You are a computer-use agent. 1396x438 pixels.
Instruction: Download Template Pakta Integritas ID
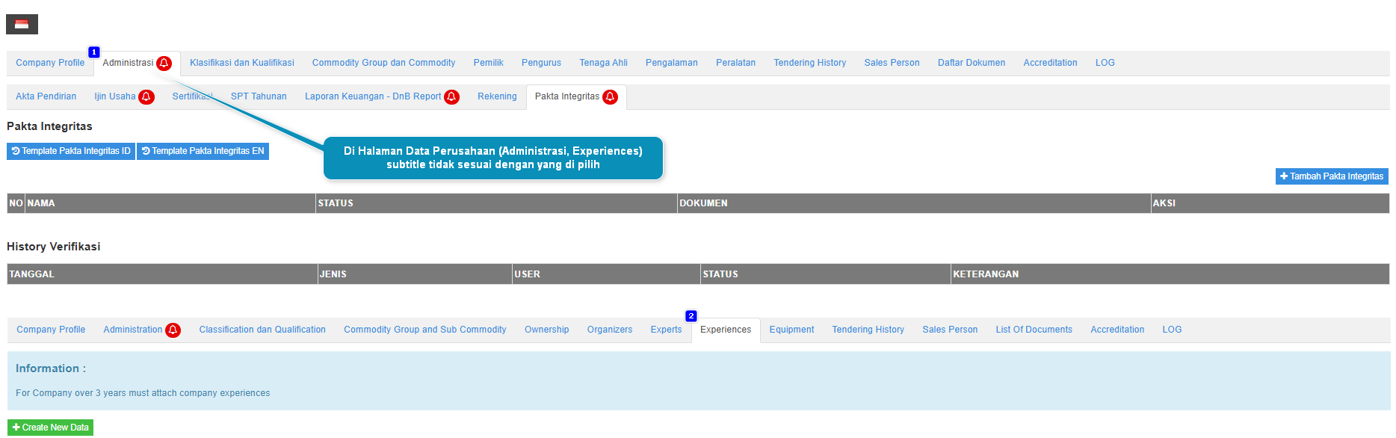coord(71,151)
